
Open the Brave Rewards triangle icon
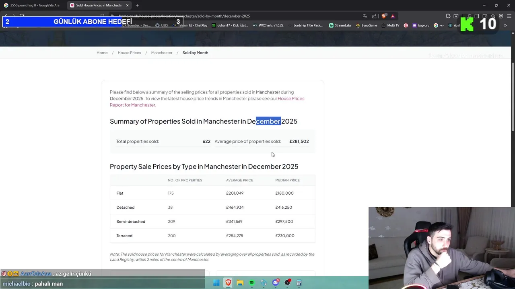click(x=393, y=16)
